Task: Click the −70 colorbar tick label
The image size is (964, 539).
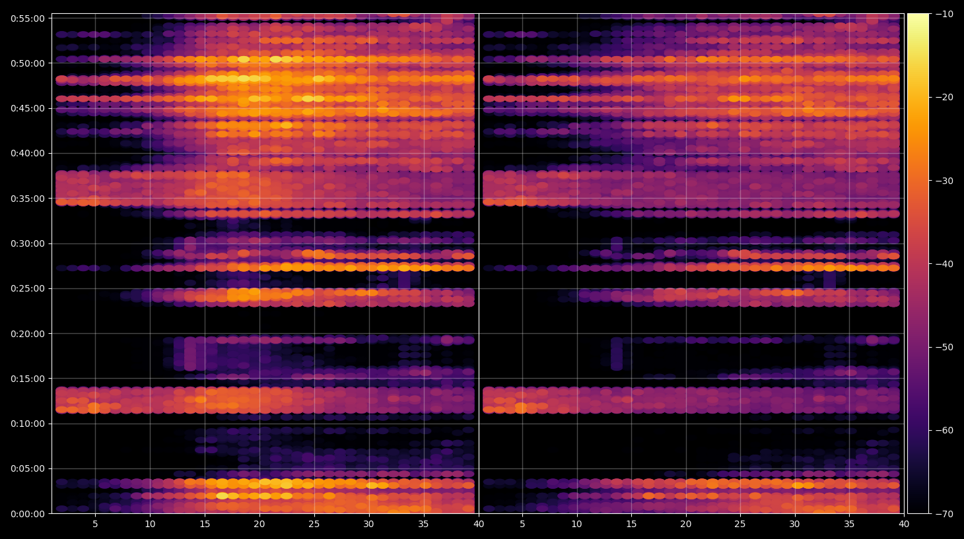Action: pos(944,514)
